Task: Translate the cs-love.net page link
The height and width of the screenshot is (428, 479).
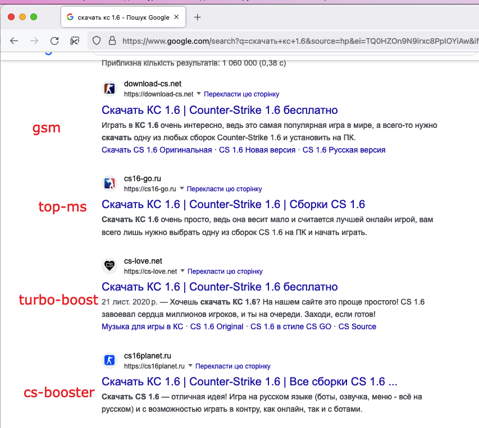Action: pyautogui.click(x=225, y=271)
